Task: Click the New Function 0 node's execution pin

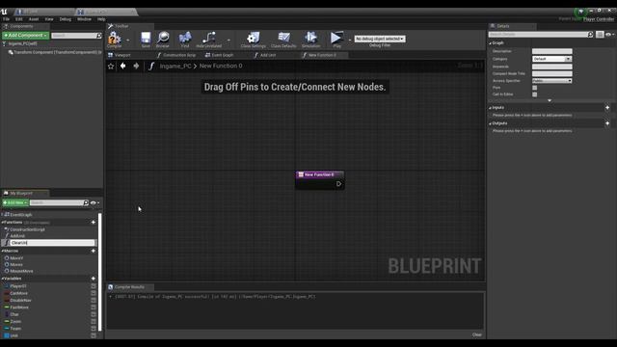Action: (338, 184)
